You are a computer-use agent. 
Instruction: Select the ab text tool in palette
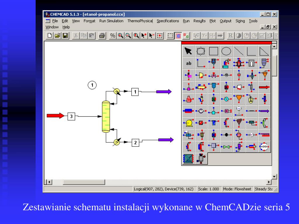coord(188,63)
